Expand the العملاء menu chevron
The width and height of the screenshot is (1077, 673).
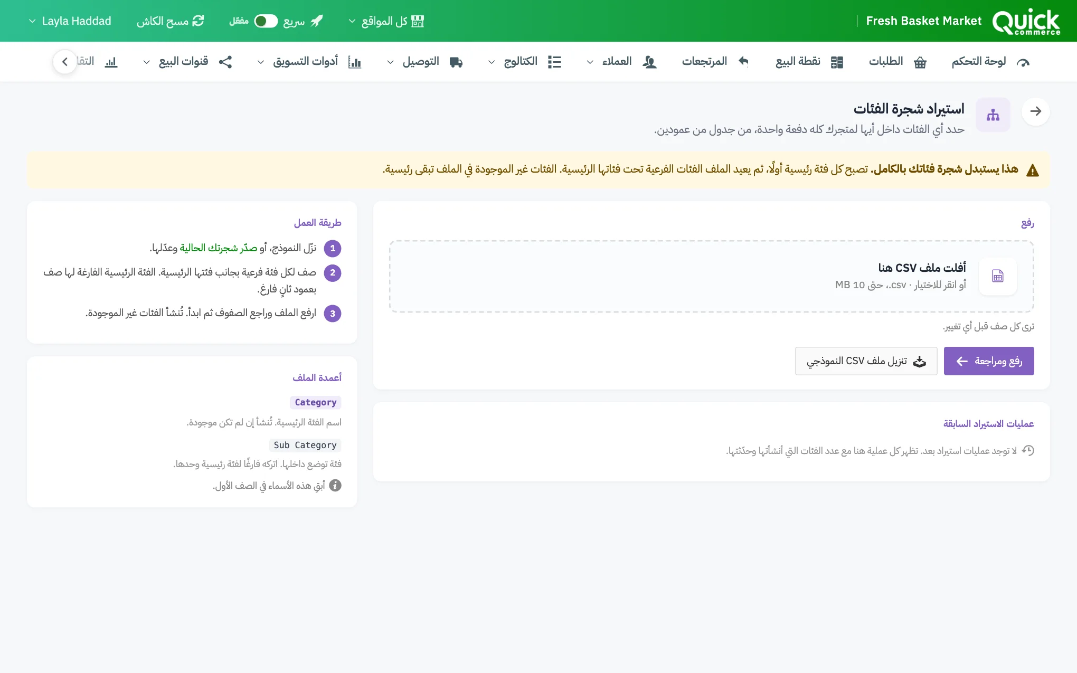pyautogui.click(x=590, y=62)
